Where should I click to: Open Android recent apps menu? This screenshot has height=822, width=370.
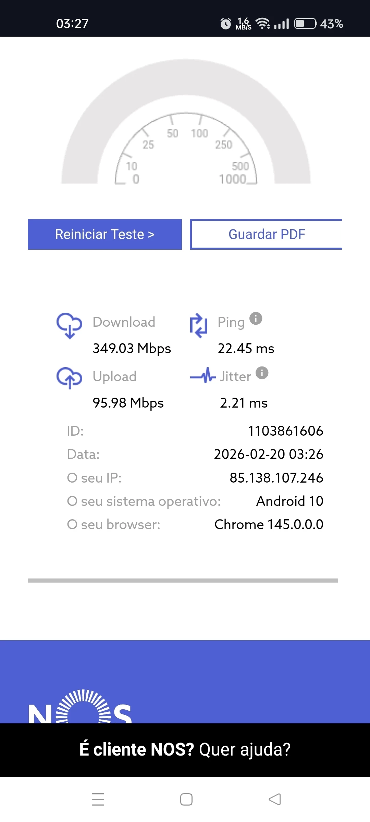click(98, 799)
